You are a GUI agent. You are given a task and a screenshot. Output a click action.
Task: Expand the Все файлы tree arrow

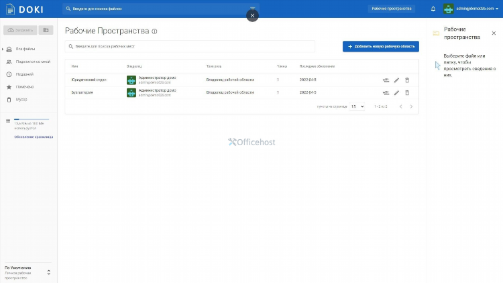point(3,49)
